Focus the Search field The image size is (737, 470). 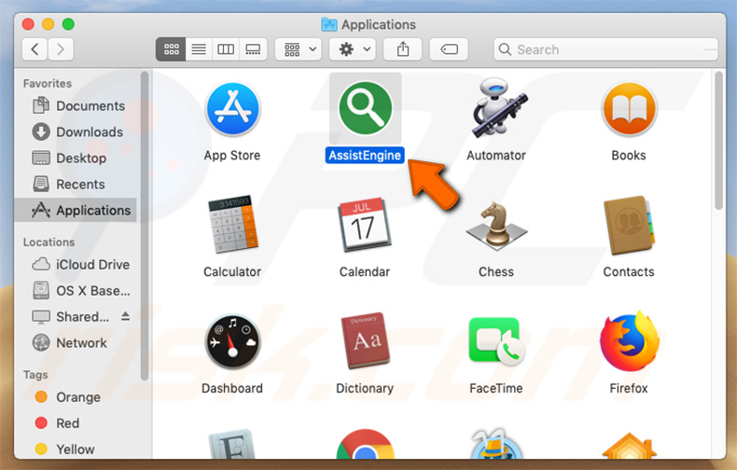tap(605, 49)
